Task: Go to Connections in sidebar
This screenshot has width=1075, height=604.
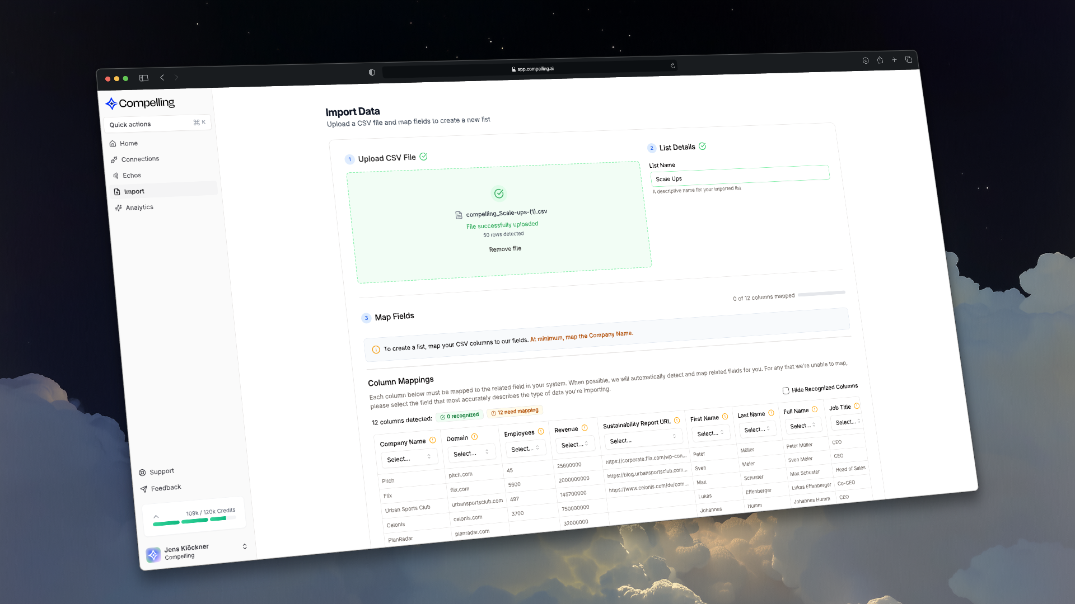Action: pos(140,159)
